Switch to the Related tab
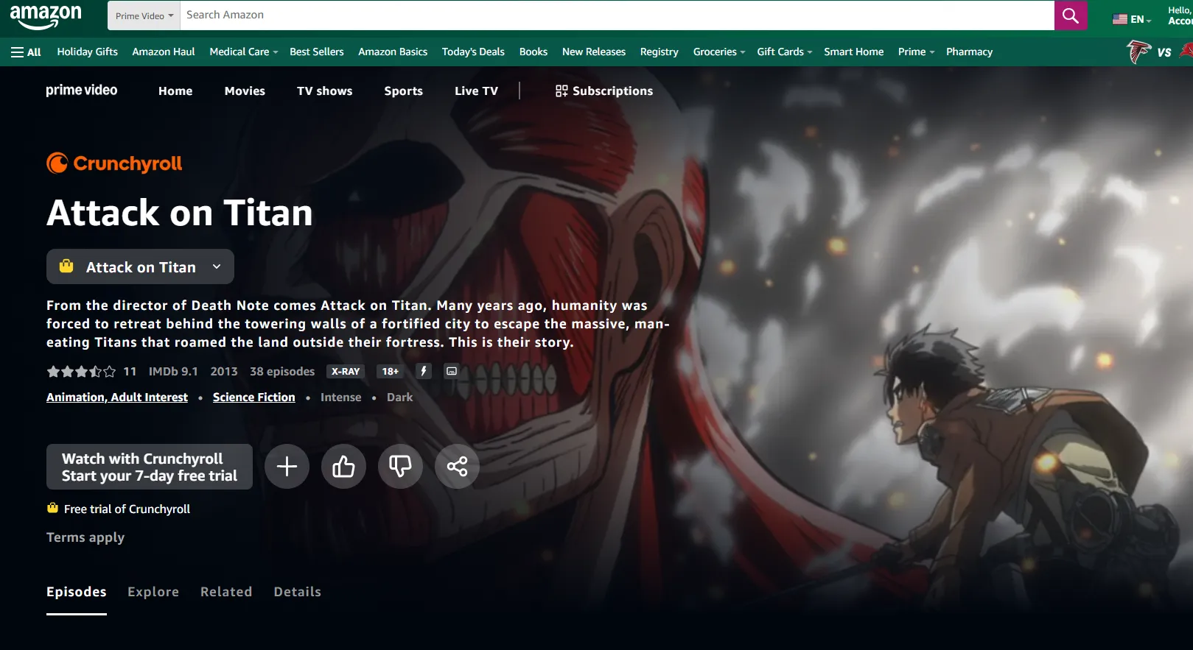This screenshot has height=650, width=1193. pos(225,592)
